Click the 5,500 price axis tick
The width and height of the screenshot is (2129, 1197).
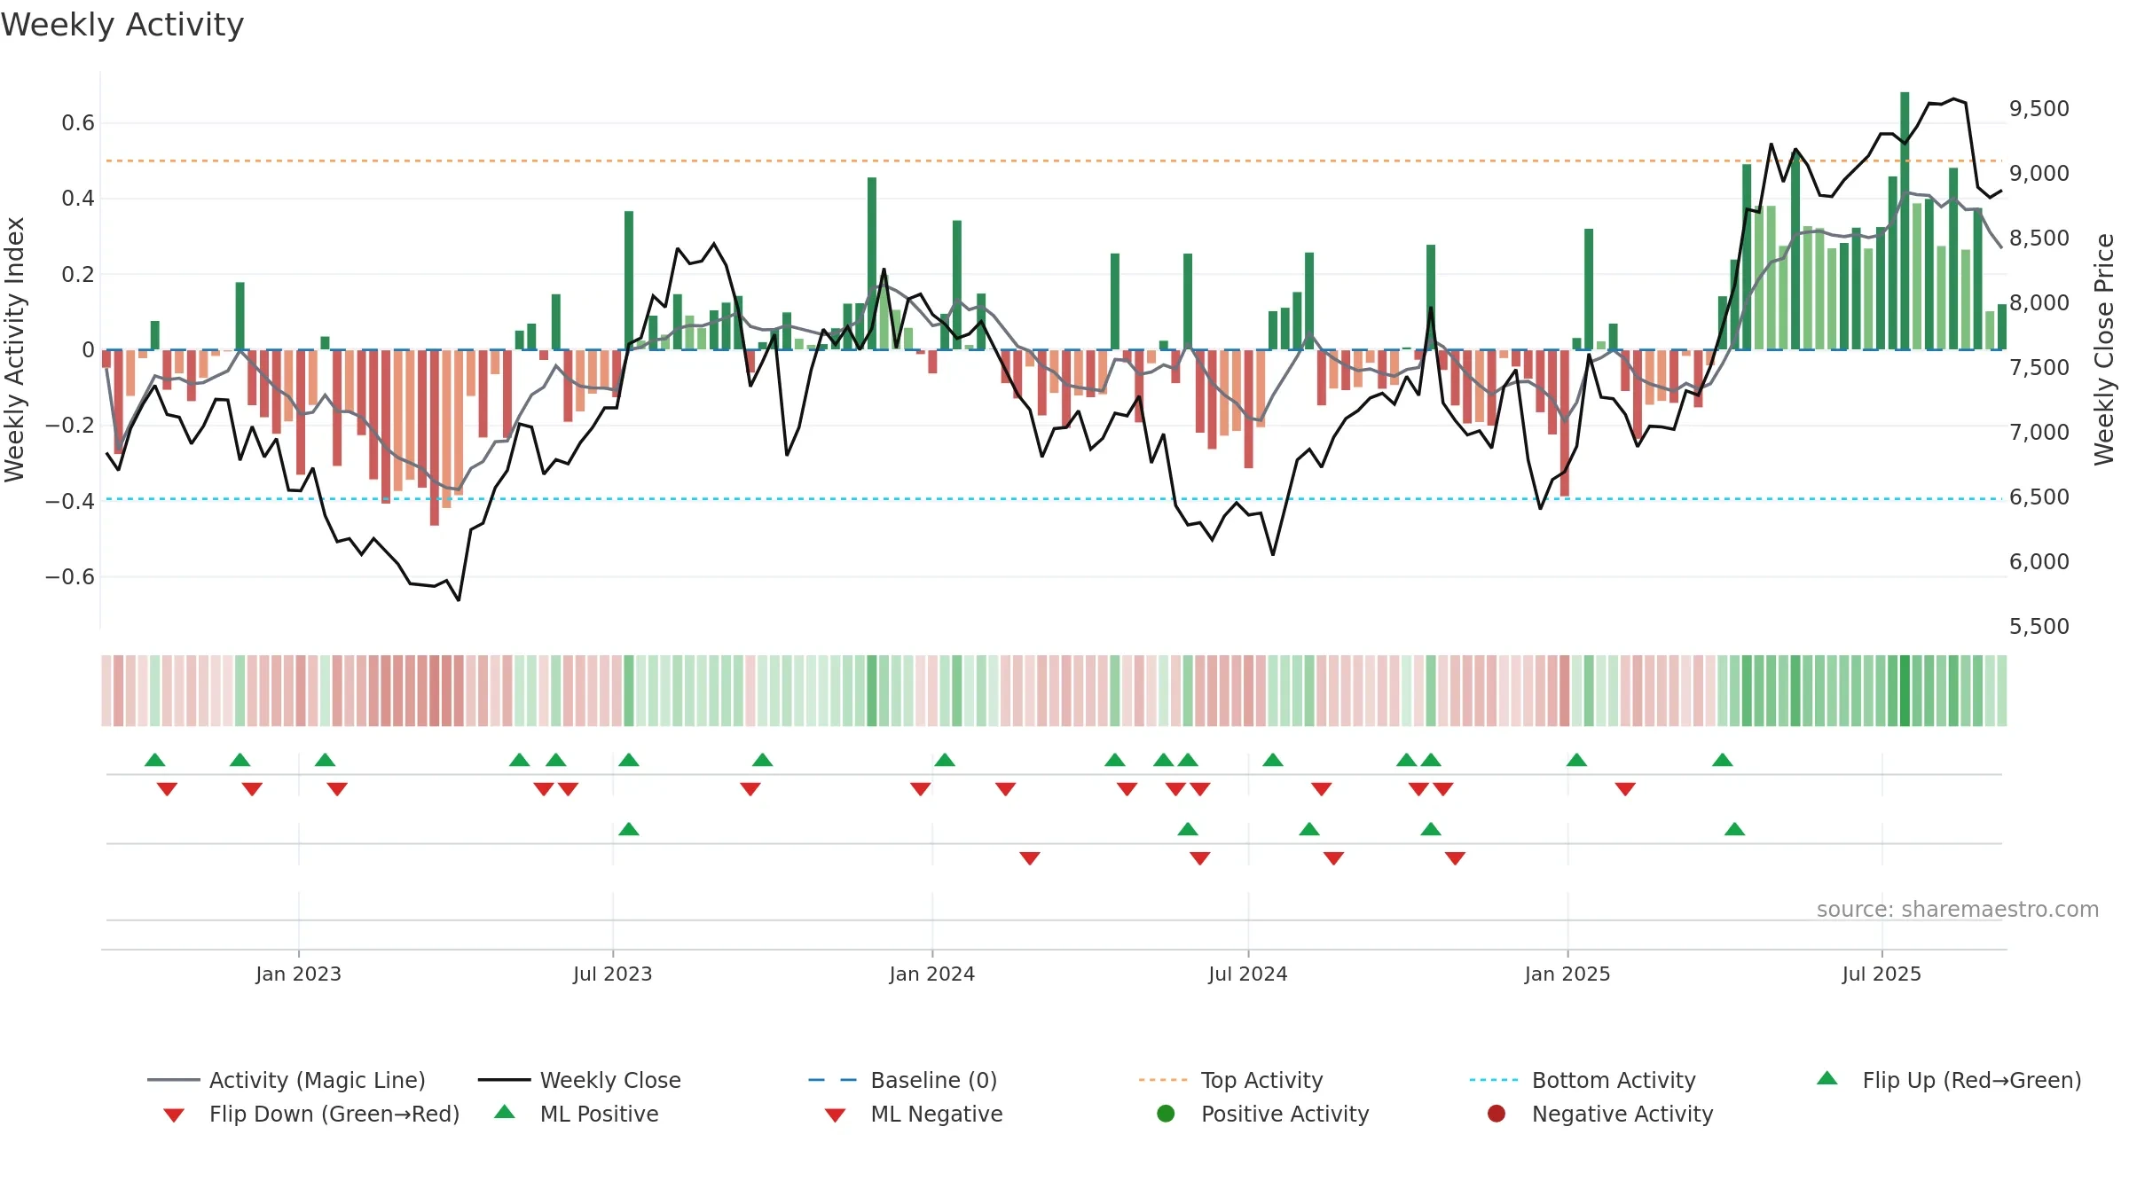pyautogui.click(x=2039, y=626)
